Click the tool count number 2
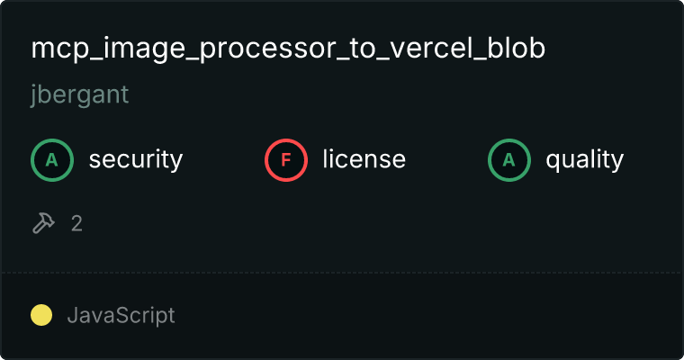 point(76,223)
